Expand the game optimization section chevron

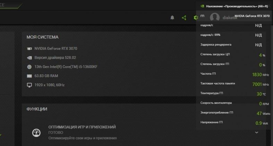pyautogui.click(x=256, y=132)
